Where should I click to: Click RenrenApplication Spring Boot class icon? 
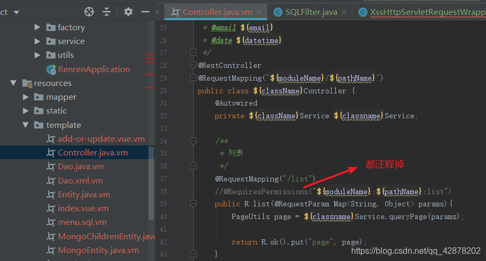(51, 69)
